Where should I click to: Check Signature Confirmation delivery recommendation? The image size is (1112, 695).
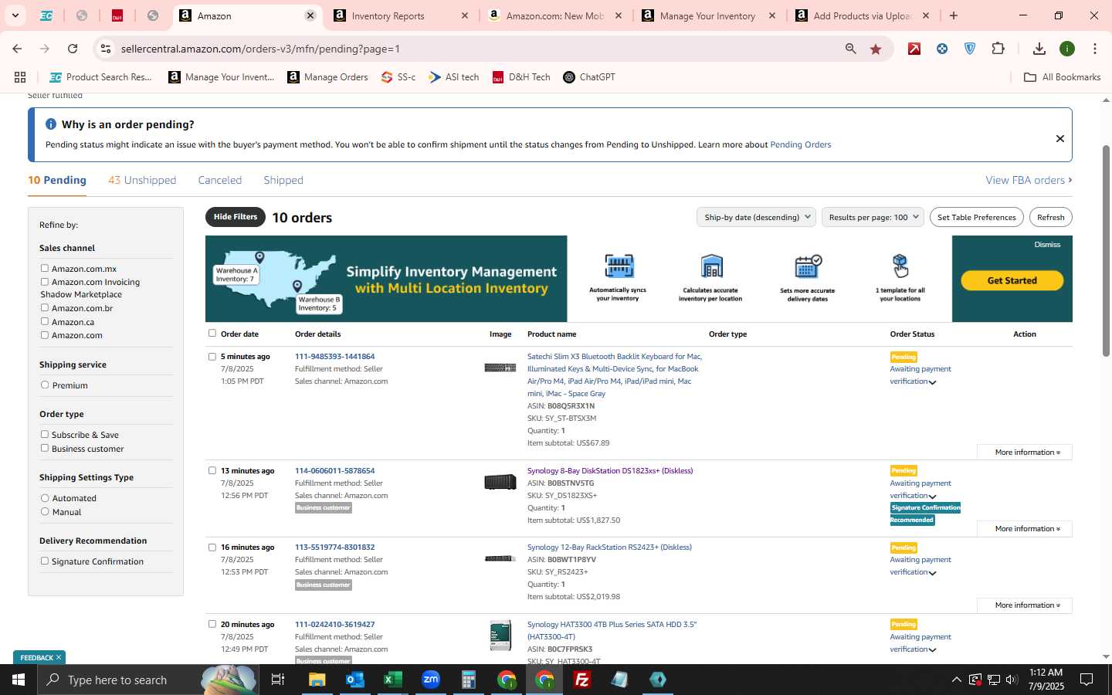coord(45,561)
